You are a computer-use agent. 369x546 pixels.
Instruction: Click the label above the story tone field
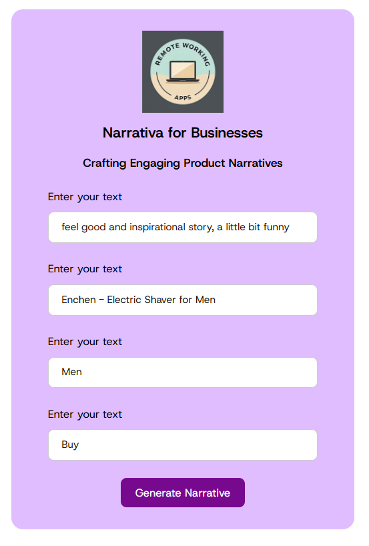pyautogui.click(x=85, y=197)
